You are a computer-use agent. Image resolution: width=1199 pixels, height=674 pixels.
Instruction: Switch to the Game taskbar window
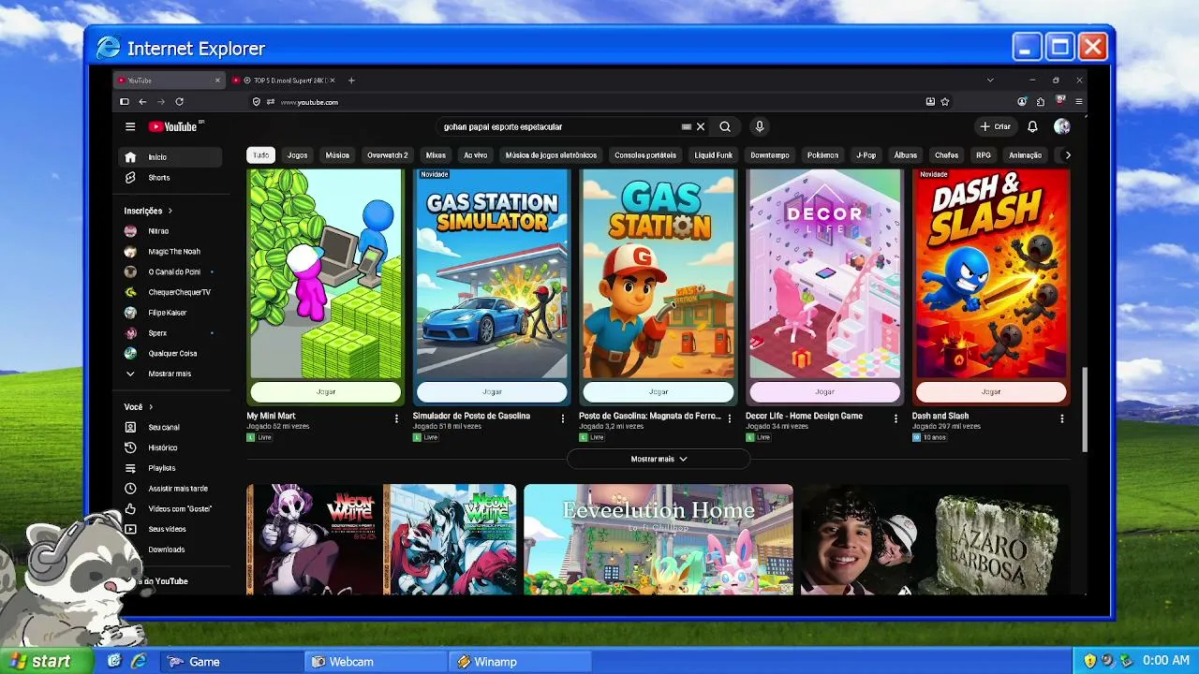pyautogui.click(x=231, y=662)
